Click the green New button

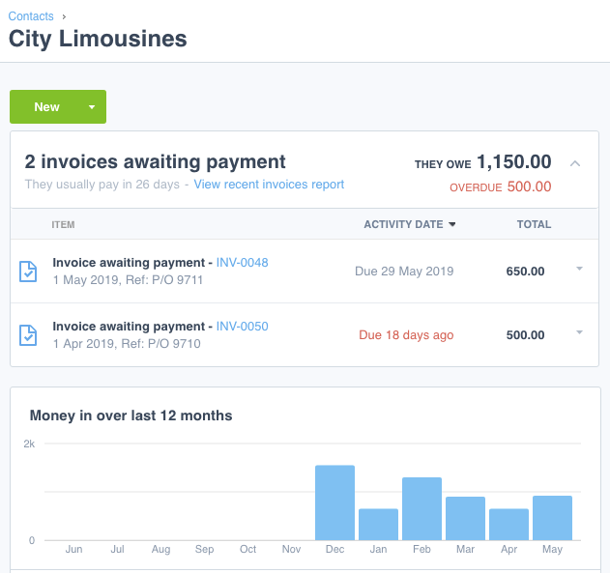(x=46, y=107)
